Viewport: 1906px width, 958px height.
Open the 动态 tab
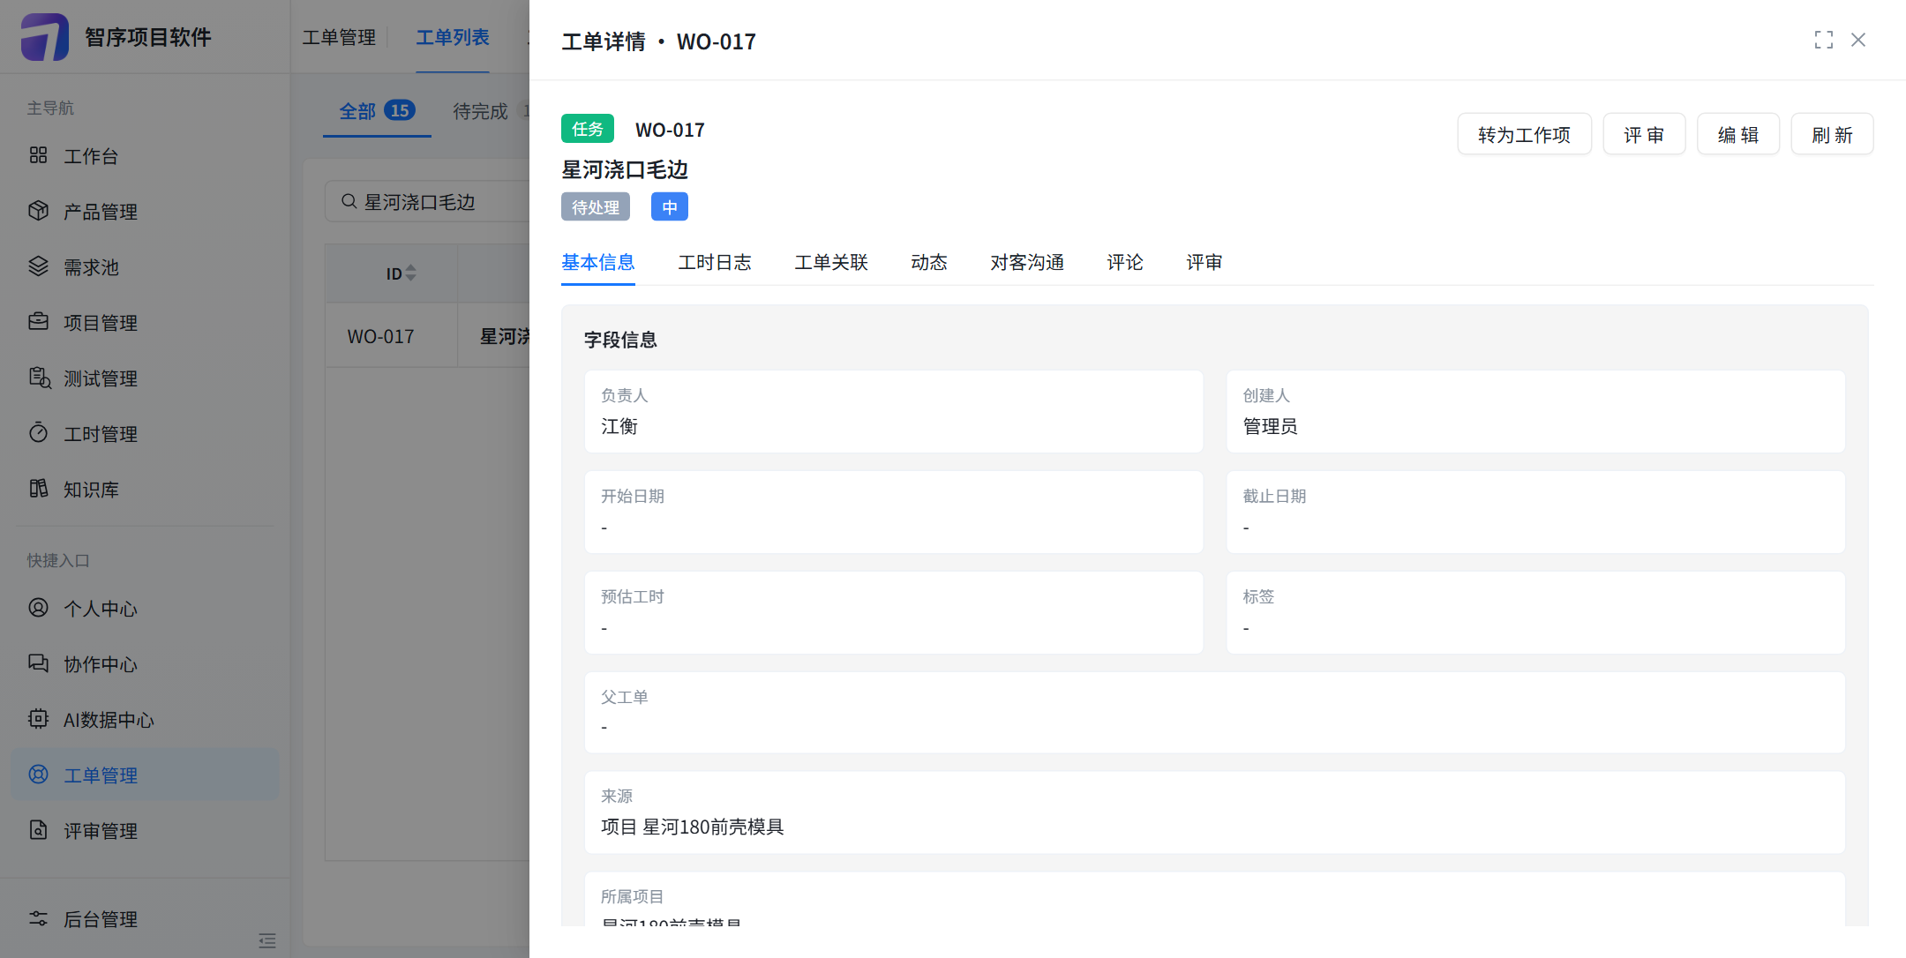click(x=929, y=262)
